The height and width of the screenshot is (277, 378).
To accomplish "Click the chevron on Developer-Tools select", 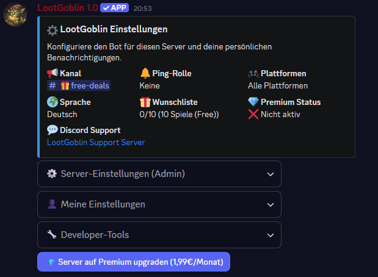I will (271, 235).
